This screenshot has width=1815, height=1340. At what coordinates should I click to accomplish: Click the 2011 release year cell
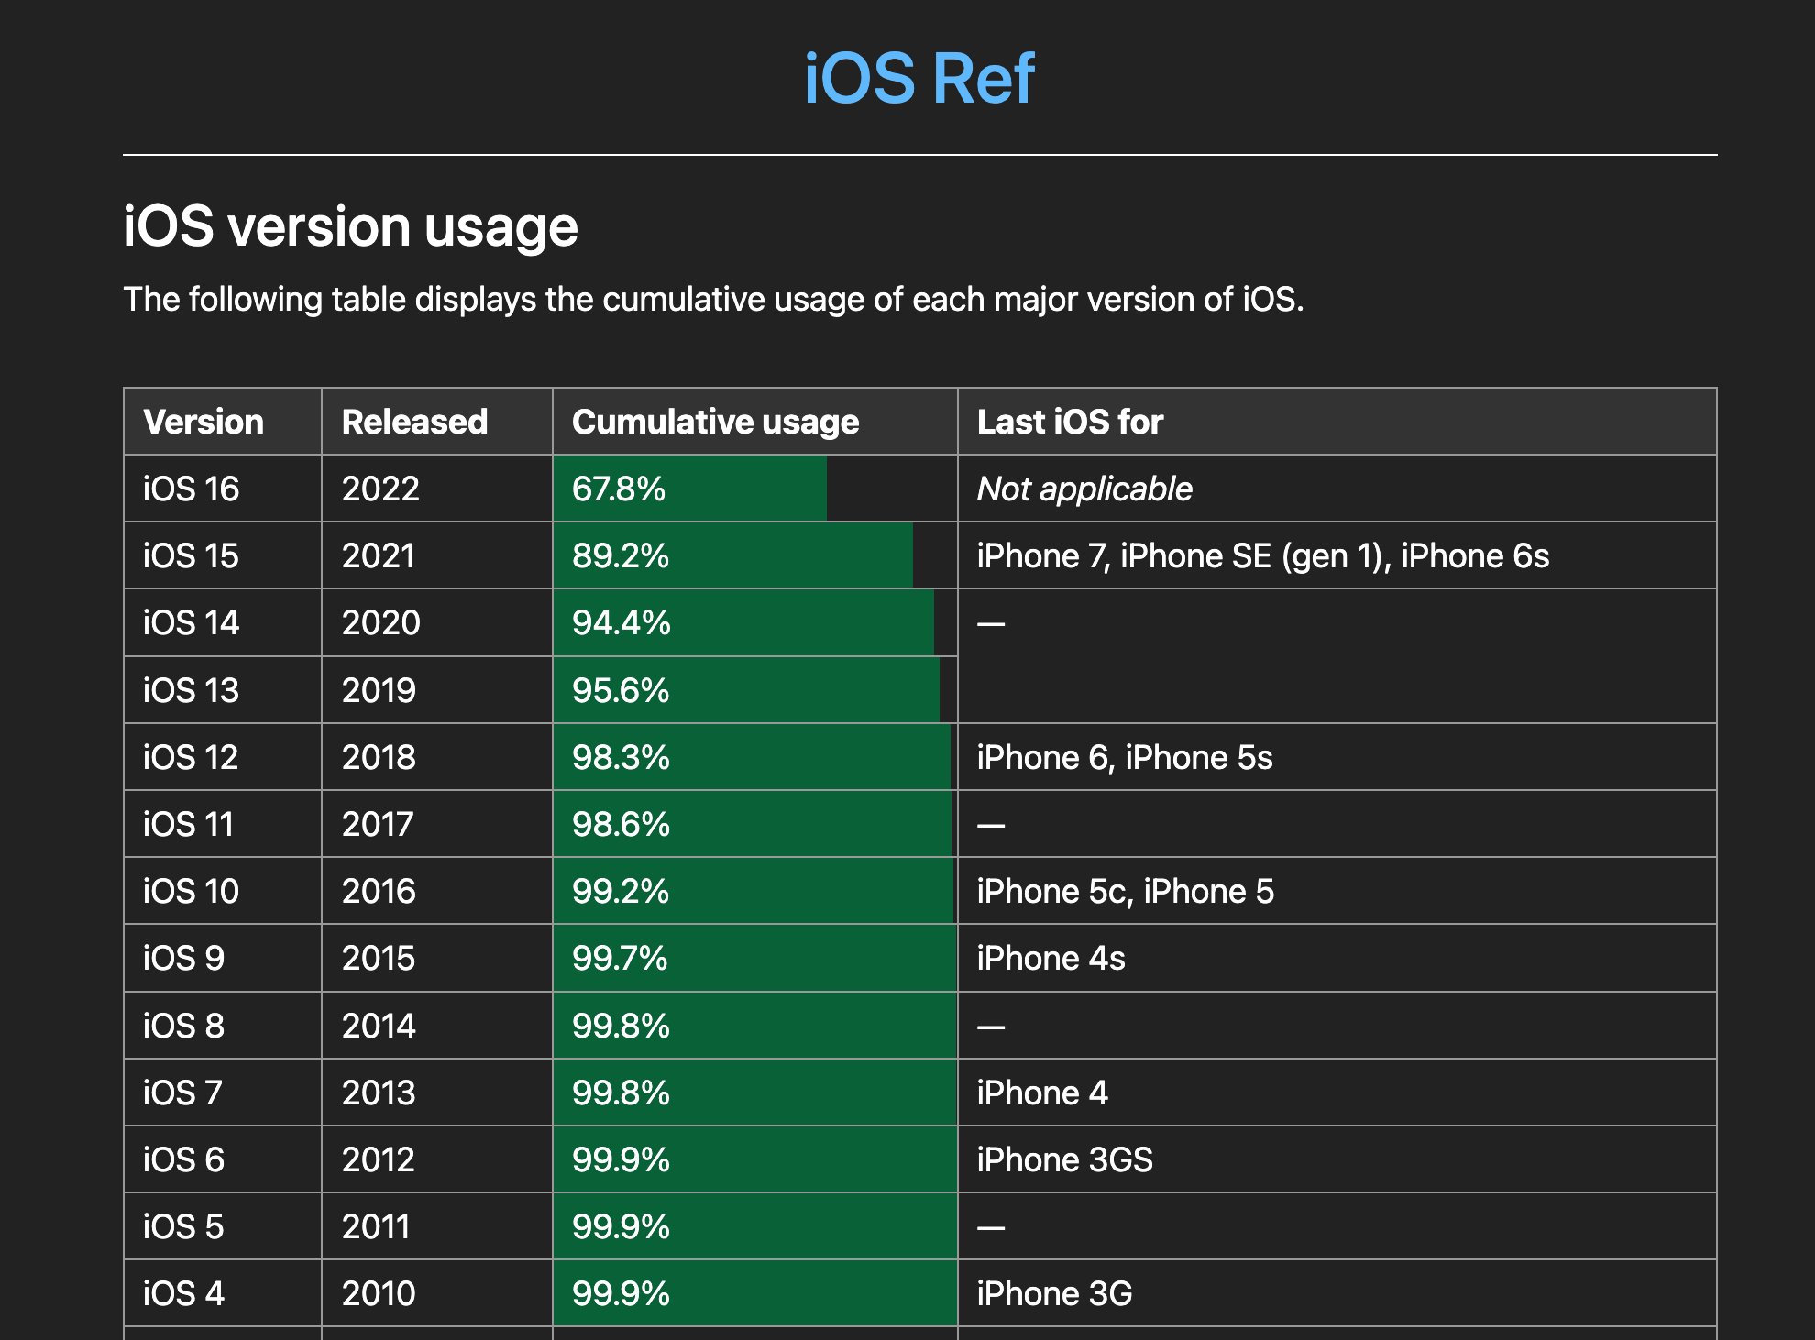pos(437,1226)
